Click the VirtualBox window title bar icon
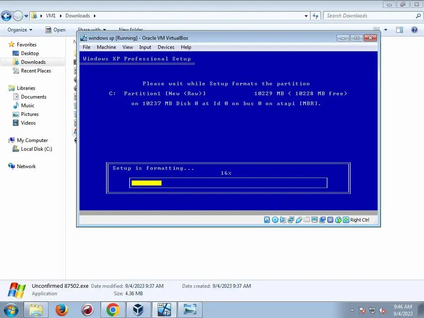The image size is (424, 318). [84, 38]
